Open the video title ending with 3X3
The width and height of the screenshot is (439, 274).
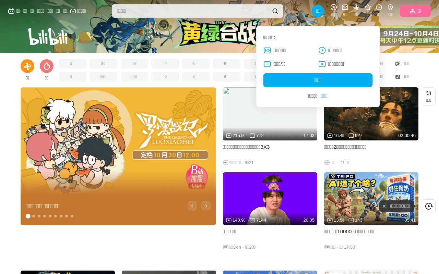tap(246, 147)
